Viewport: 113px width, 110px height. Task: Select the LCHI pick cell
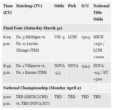tap(73, 47)
